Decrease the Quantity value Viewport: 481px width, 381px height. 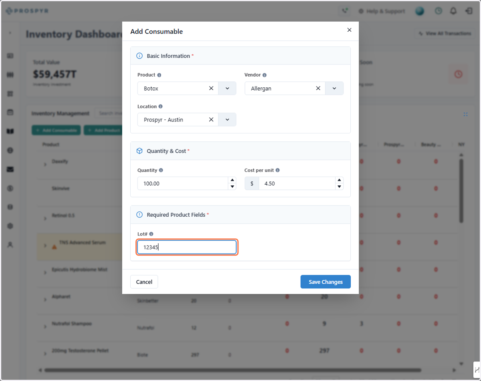pyautogui.click(x=232, y=187)
